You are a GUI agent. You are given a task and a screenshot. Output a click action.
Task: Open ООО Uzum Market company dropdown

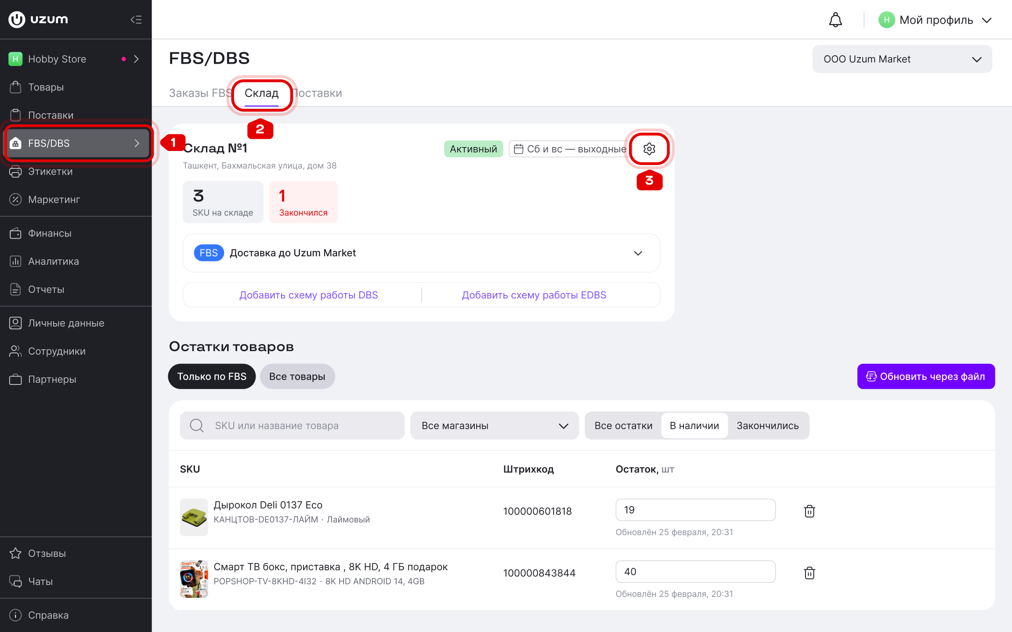pos(902,59)
